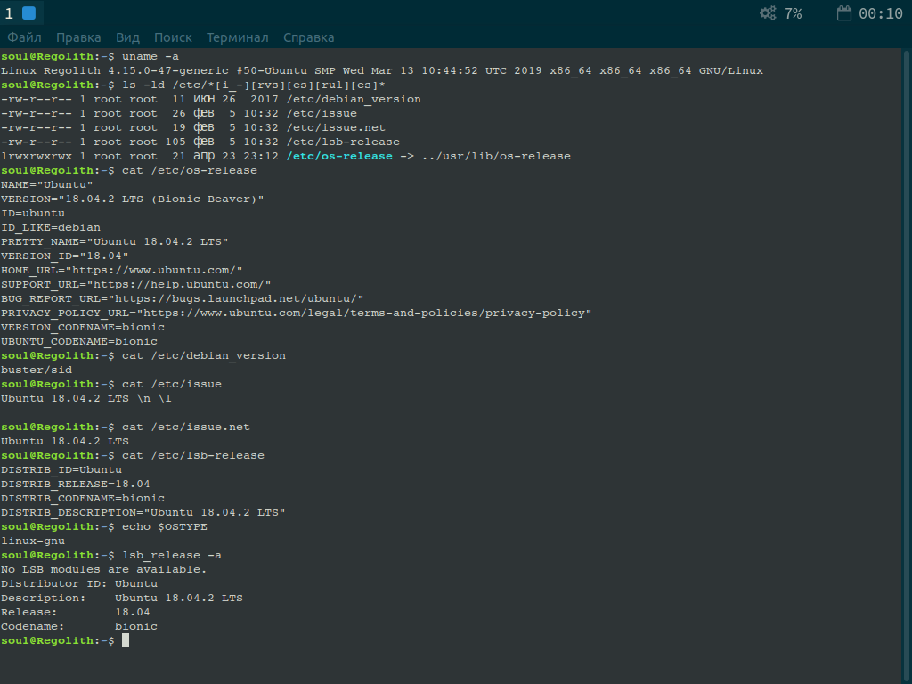Viewport: 912px width, 684px height.
Task: Place cursor at the final soul@Regolith prompt
Action: 126,641
